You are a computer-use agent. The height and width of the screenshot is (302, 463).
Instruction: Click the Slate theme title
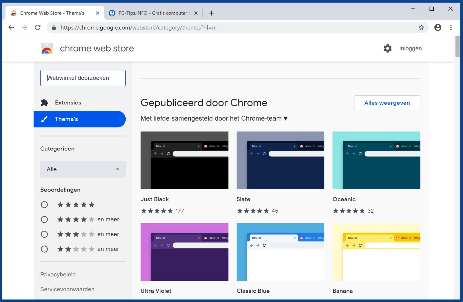[x=243, y=199]
